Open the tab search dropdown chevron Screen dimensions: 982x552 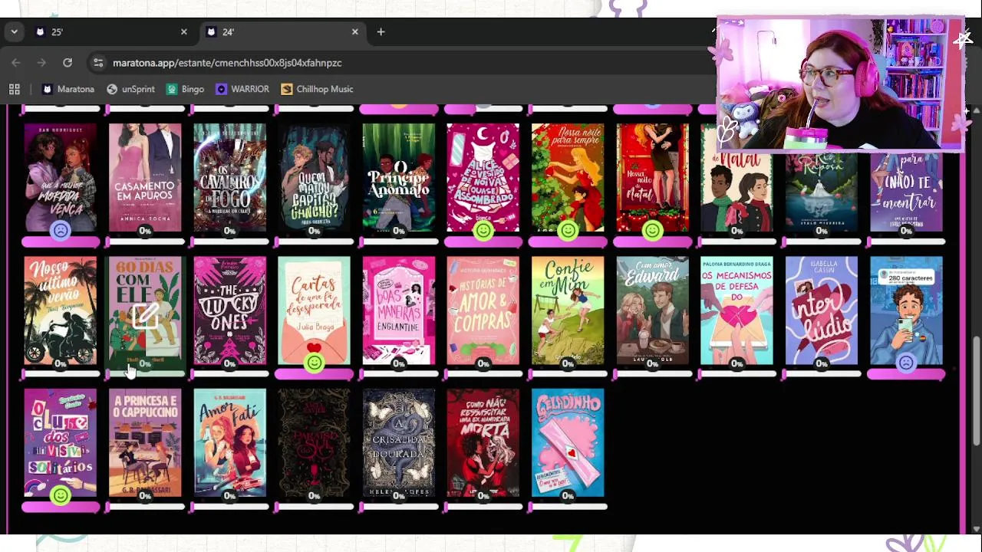14,32
